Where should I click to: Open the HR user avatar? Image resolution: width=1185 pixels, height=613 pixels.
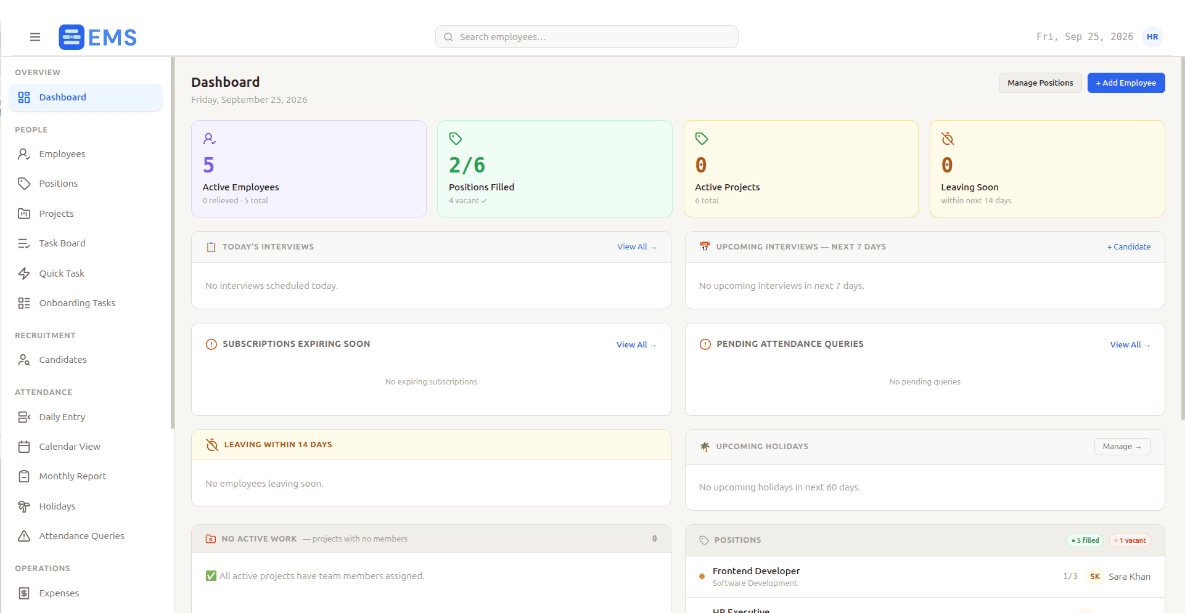(1152, 37)
